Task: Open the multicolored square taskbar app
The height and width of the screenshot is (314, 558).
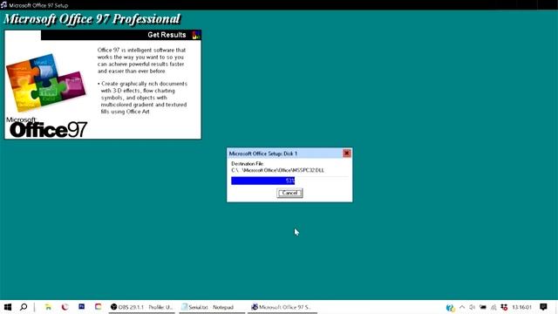Action: [98, 306]
